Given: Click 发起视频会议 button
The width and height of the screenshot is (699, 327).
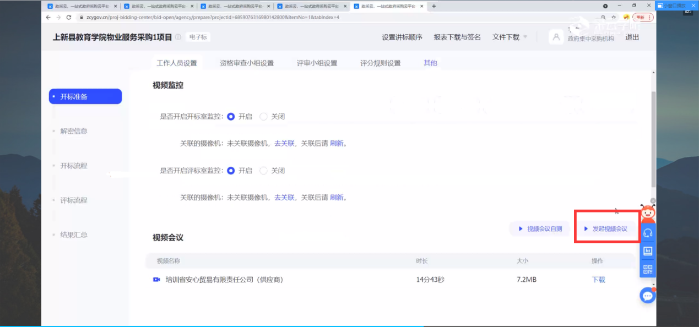Looking at the screenshot, I should [x=605, y=228].
